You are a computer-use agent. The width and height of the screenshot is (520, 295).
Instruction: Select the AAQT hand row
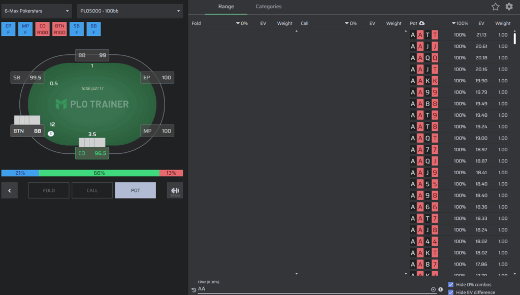(x=460, y=138)
